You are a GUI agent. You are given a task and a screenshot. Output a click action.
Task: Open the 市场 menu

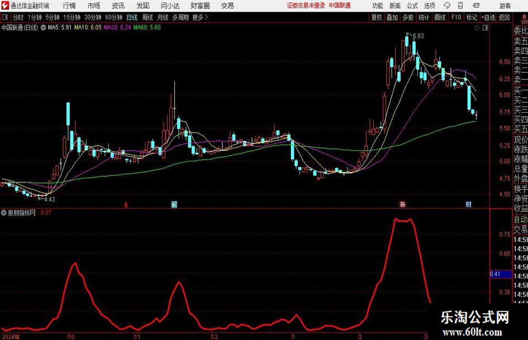94,6
